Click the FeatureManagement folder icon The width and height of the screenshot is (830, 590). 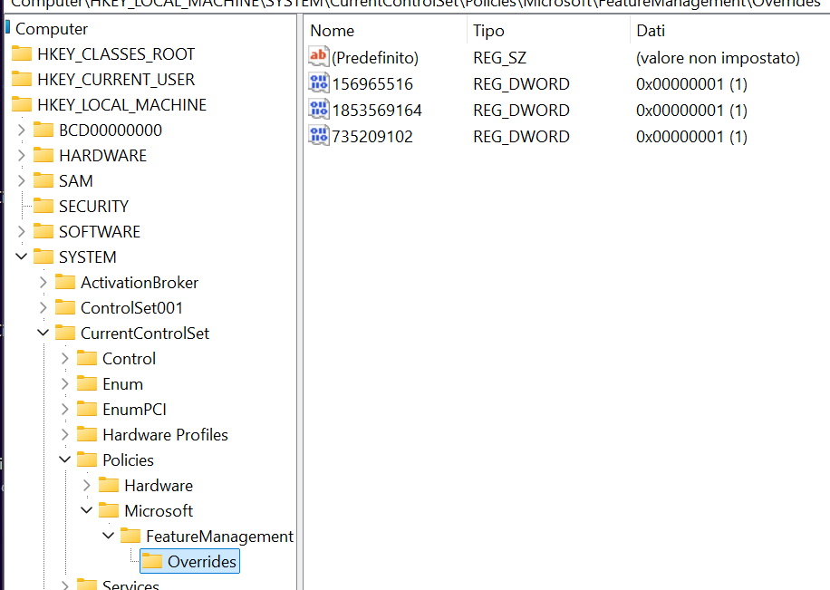tap(130, 537)
